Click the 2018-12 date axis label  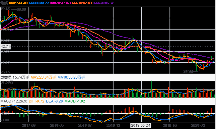pyautogui.click(x=114, y=125)
